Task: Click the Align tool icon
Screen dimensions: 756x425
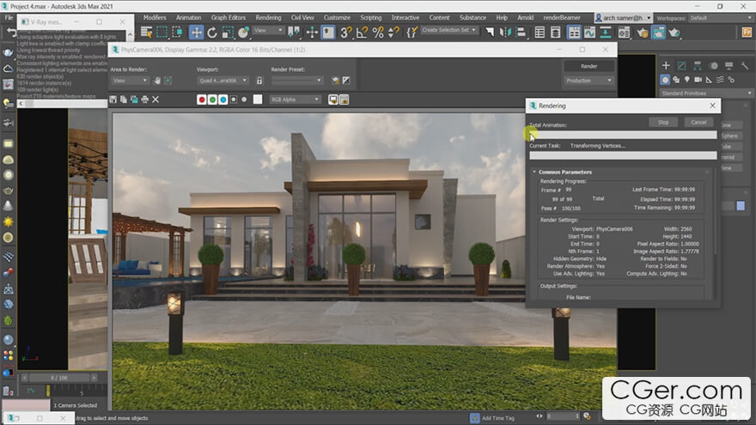Action: (521, 33)
